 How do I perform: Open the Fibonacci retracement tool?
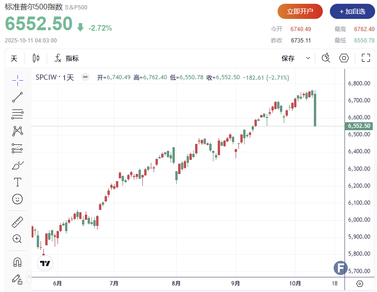pyautogui.click(x=17, y=114)
